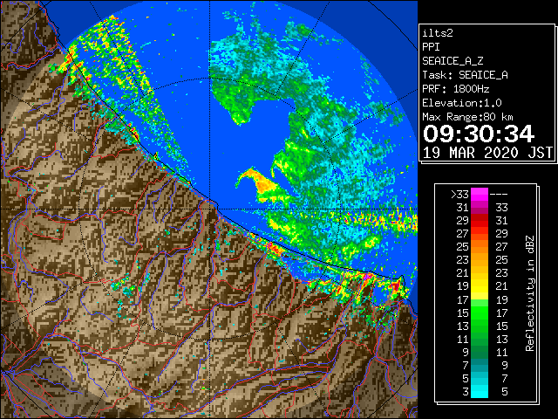This screenshot has width=558, height=419.
Task: Pick the yellow 19–21 dBZ legend band
Action: click(x=480, y=286)
